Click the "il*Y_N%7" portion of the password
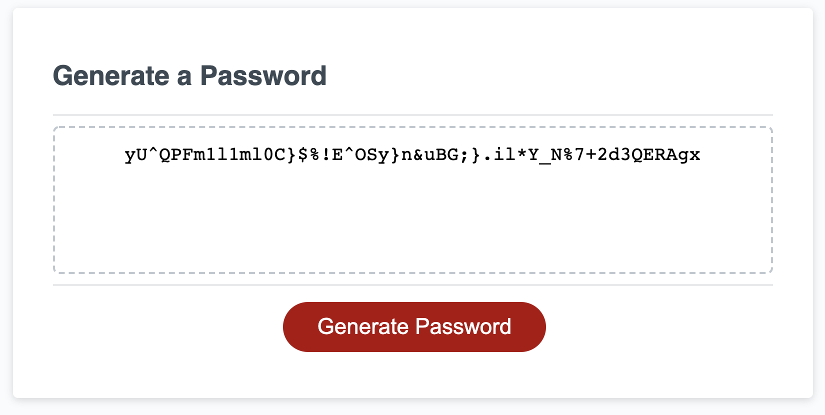825x415 pixels. [x=539, y=154]
